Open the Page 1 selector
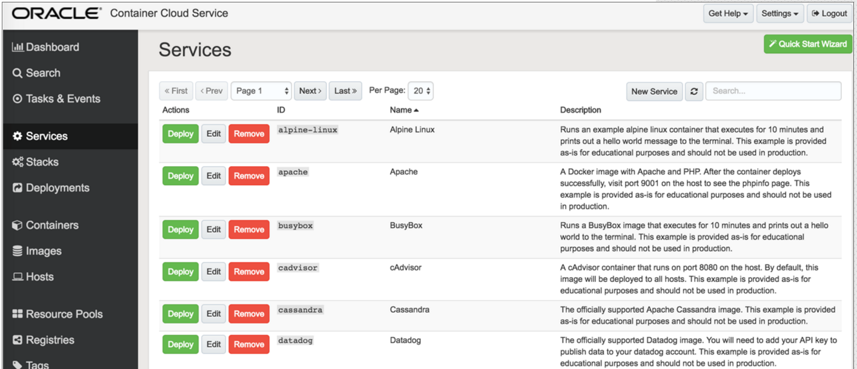857x369 pixels. click(261, 91)
